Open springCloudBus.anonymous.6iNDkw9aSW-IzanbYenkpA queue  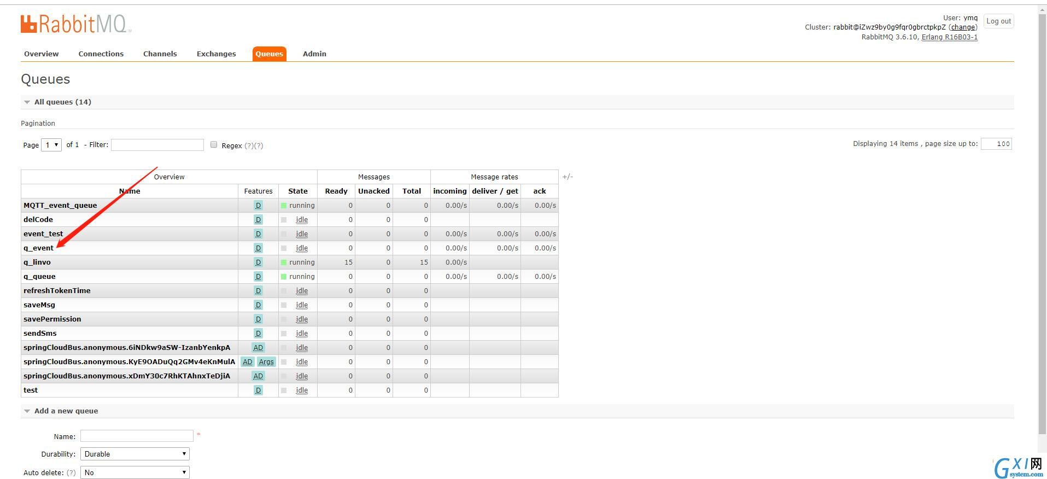pyautogui.click(x=127, y=347)
